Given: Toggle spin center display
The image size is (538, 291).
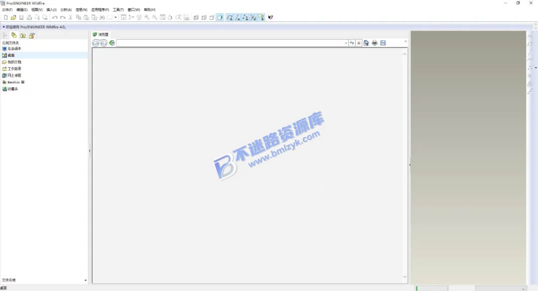Looking at the screenshot, I should pyautogui.click(x=132, y=17).
